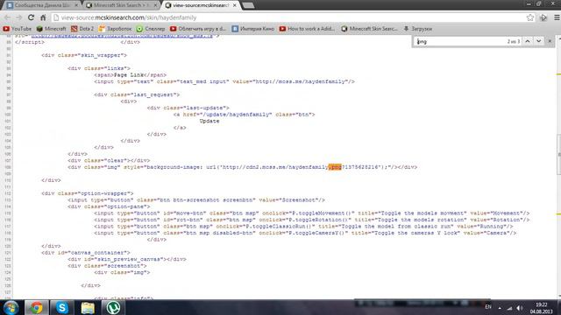Viewport: 561px width, 315px height.
Task: Open the Спеллер bookmark
Action: [151, 29]
